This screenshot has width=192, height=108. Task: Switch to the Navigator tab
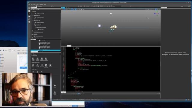33,8
